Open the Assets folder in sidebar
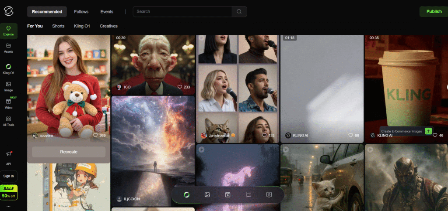Image resolution: width=448 pixels, height=211 pixels. pyautogui.click(x=9, y=48)
